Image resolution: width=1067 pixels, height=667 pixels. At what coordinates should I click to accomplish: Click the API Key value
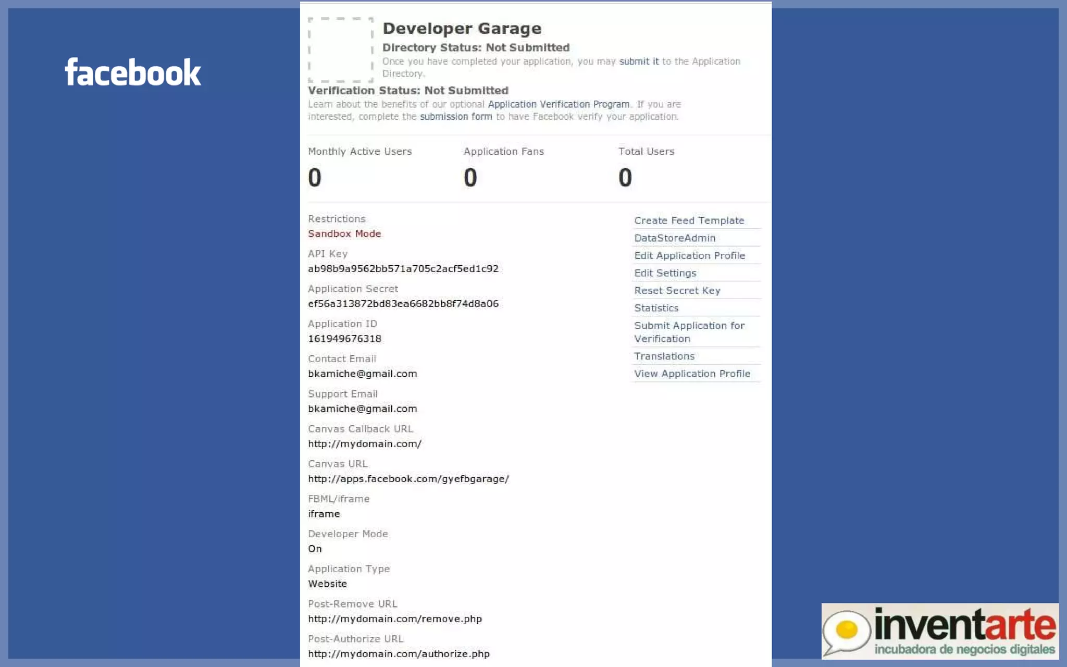coord(403,269)
